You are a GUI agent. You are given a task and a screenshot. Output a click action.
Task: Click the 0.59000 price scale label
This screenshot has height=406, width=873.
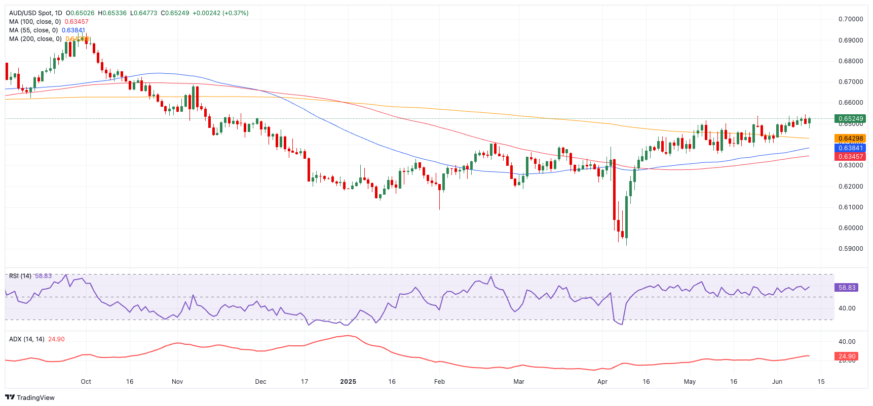(851, 249)
